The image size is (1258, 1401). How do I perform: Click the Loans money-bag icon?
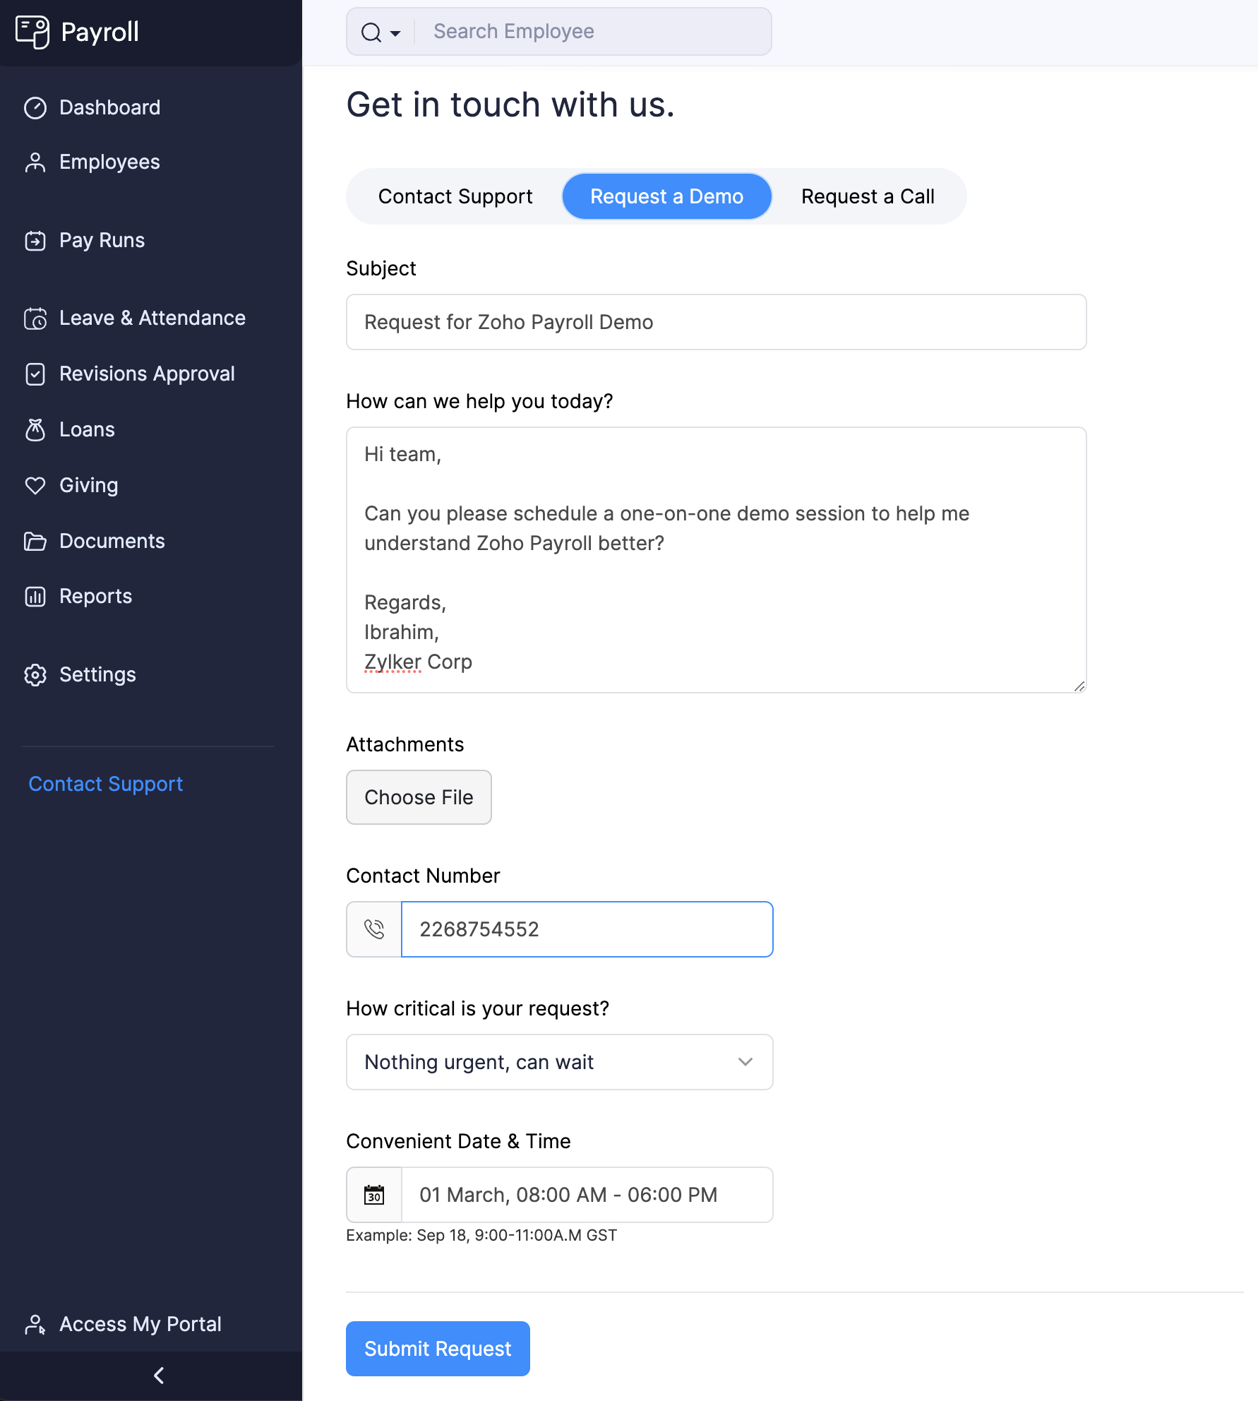(x=36, y=429)
